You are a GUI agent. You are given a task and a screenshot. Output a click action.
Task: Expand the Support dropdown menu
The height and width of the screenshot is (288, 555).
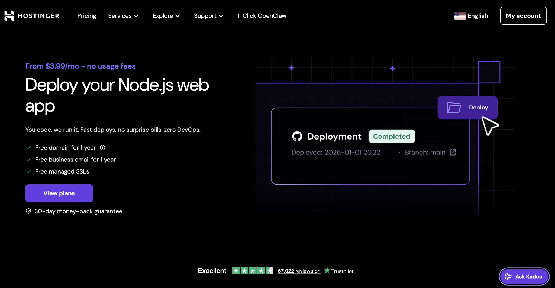click(x=209, y=16)
